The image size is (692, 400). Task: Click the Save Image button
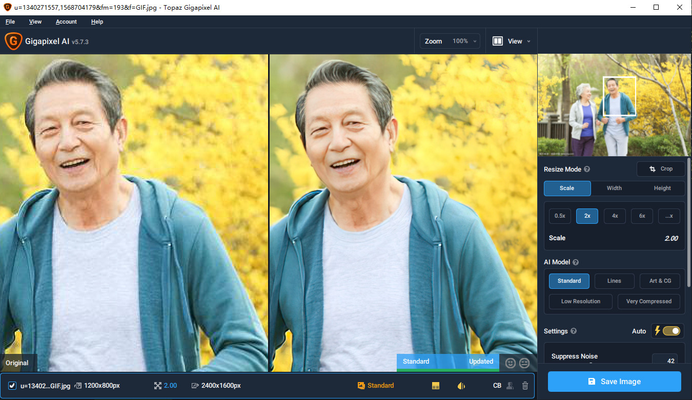pyautogui.click(x=614, y=382)
